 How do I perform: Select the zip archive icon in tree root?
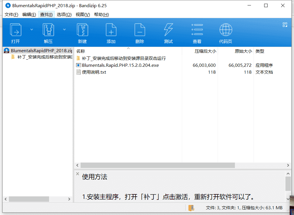7,51
